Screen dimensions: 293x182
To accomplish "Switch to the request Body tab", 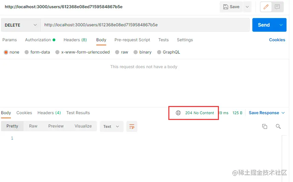I will tap(101, 40).
